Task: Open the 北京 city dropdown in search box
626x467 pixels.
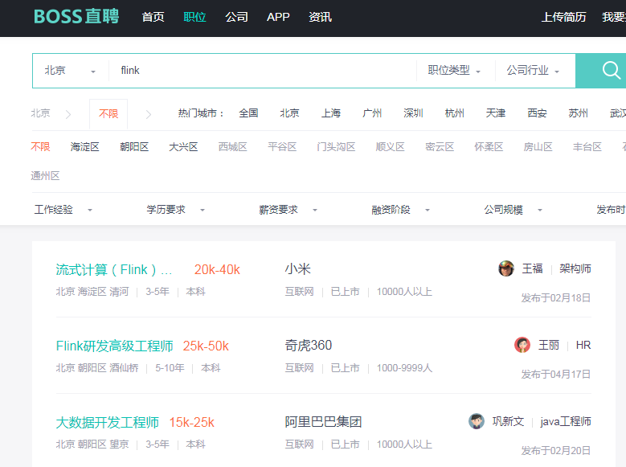Action: [x=70, y=71]
